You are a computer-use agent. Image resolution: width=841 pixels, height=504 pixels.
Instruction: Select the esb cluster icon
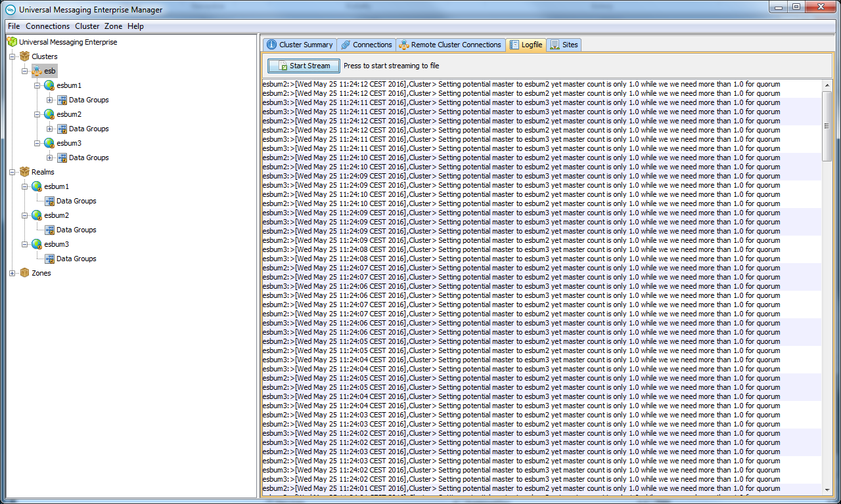click(x=37, y=71)
